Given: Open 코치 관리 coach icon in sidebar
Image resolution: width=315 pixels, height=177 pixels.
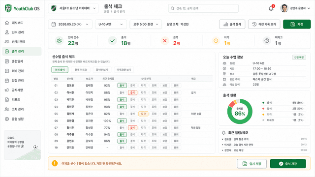Looking at the screenshot, I should point(7,109).
